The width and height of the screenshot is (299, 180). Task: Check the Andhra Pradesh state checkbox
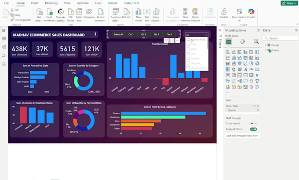(x=188, y=40)
